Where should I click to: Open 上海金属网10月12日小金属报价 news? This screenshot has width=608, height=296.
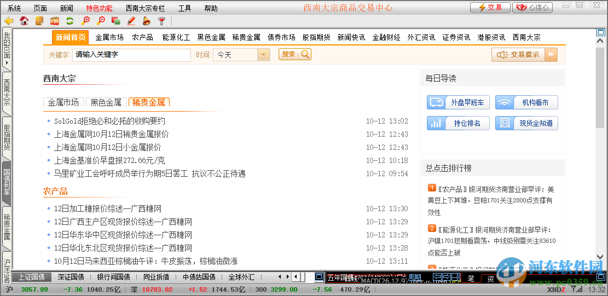click(x=107, y=147)
